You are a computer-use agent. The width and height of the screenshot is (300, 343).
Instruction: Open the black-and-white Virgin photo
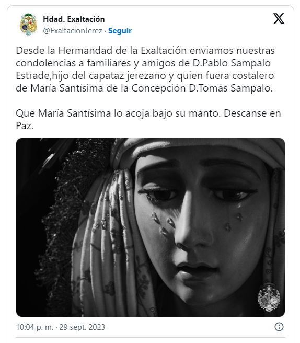pyautogui.click(x=151, y=227)
